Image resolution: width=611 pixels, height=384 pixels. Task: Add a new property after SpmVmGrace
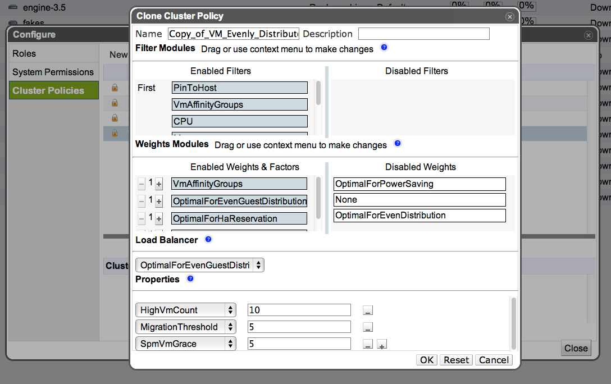coord(381,345)
